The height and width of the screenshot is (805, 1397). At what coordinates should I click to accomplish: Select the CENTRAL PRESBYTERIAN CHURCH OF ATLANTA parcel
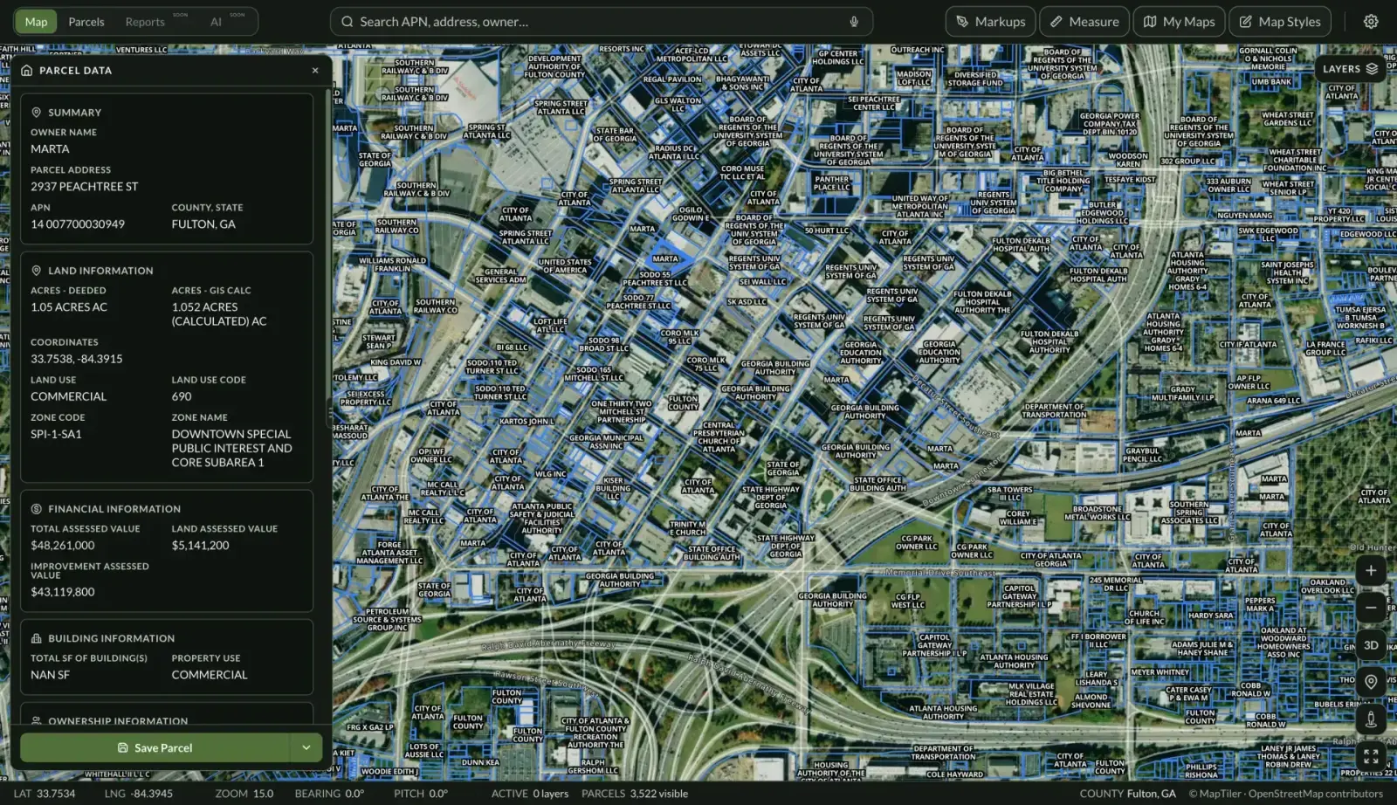point(719,437)
